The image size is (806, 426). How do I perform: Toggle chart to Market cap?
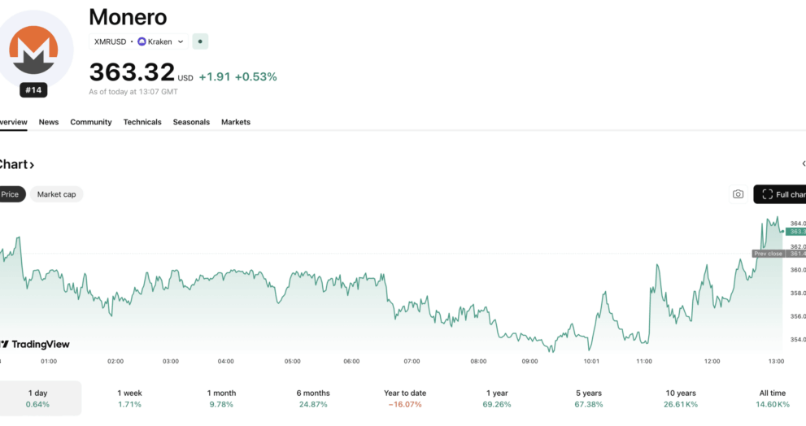56,194
